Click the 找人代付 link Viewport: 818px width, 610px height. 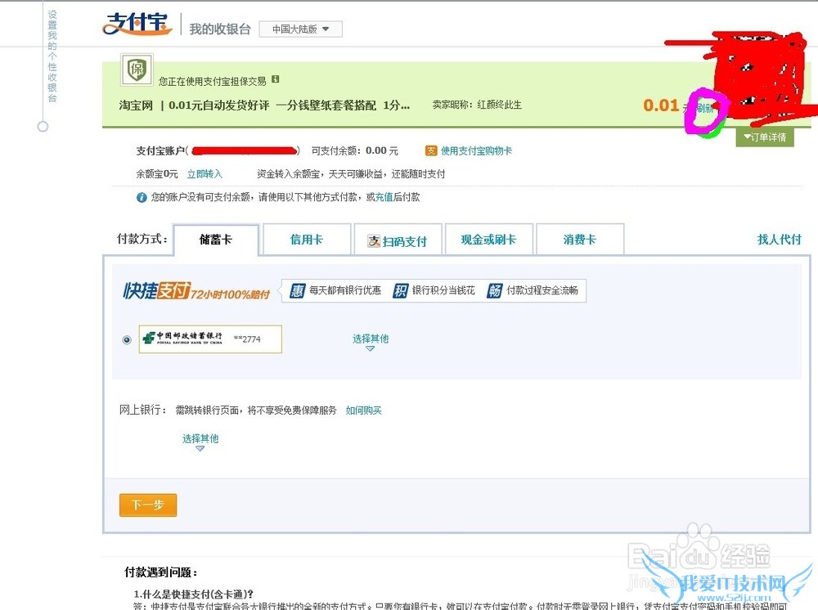coord(780,240)
